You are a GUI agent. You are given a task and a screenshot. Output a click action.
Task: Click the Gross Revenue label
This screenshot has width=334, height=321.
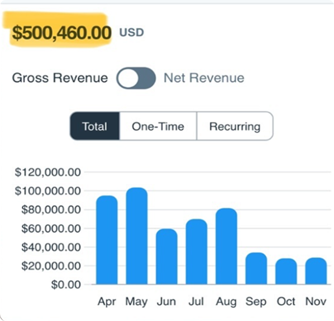[60, 78]
